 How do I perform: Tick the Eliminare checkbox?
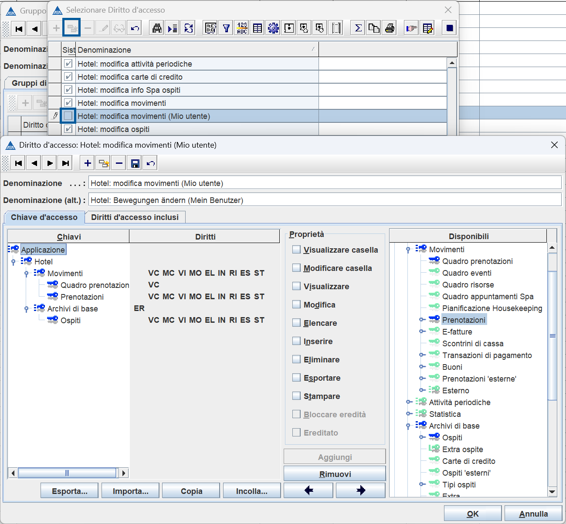296,359
